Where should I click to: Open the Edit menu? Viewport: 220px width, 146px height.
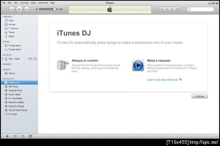pos(10,3)
